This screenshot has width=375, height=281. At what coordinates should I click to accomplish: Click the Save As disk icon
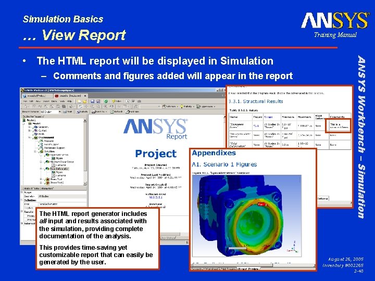(x=98, y=101)
